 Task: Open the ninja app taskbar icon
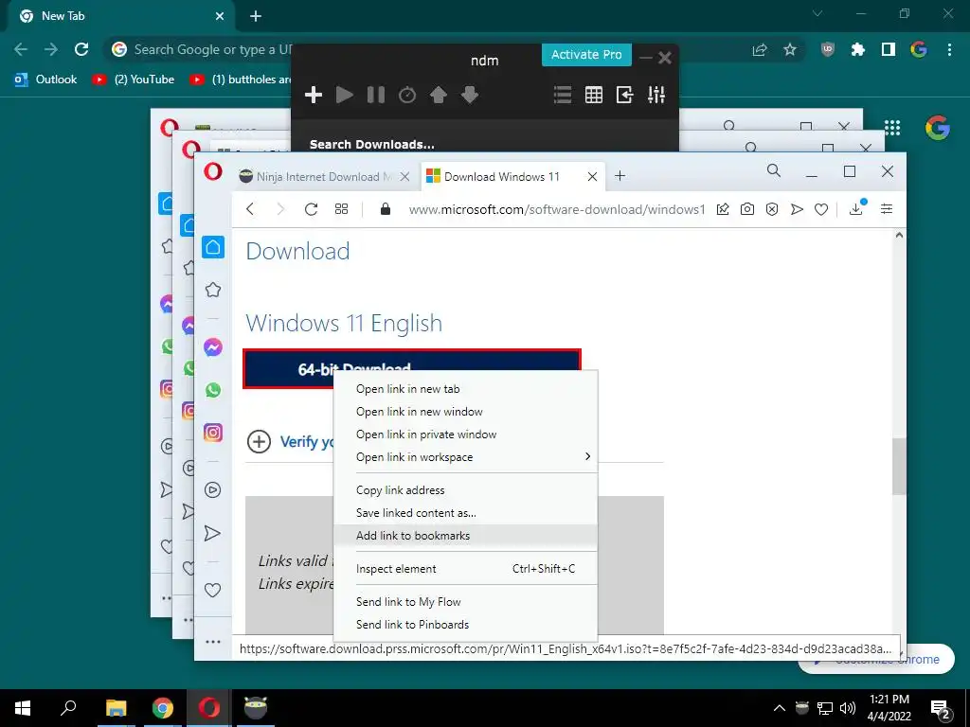click(255, 708)
